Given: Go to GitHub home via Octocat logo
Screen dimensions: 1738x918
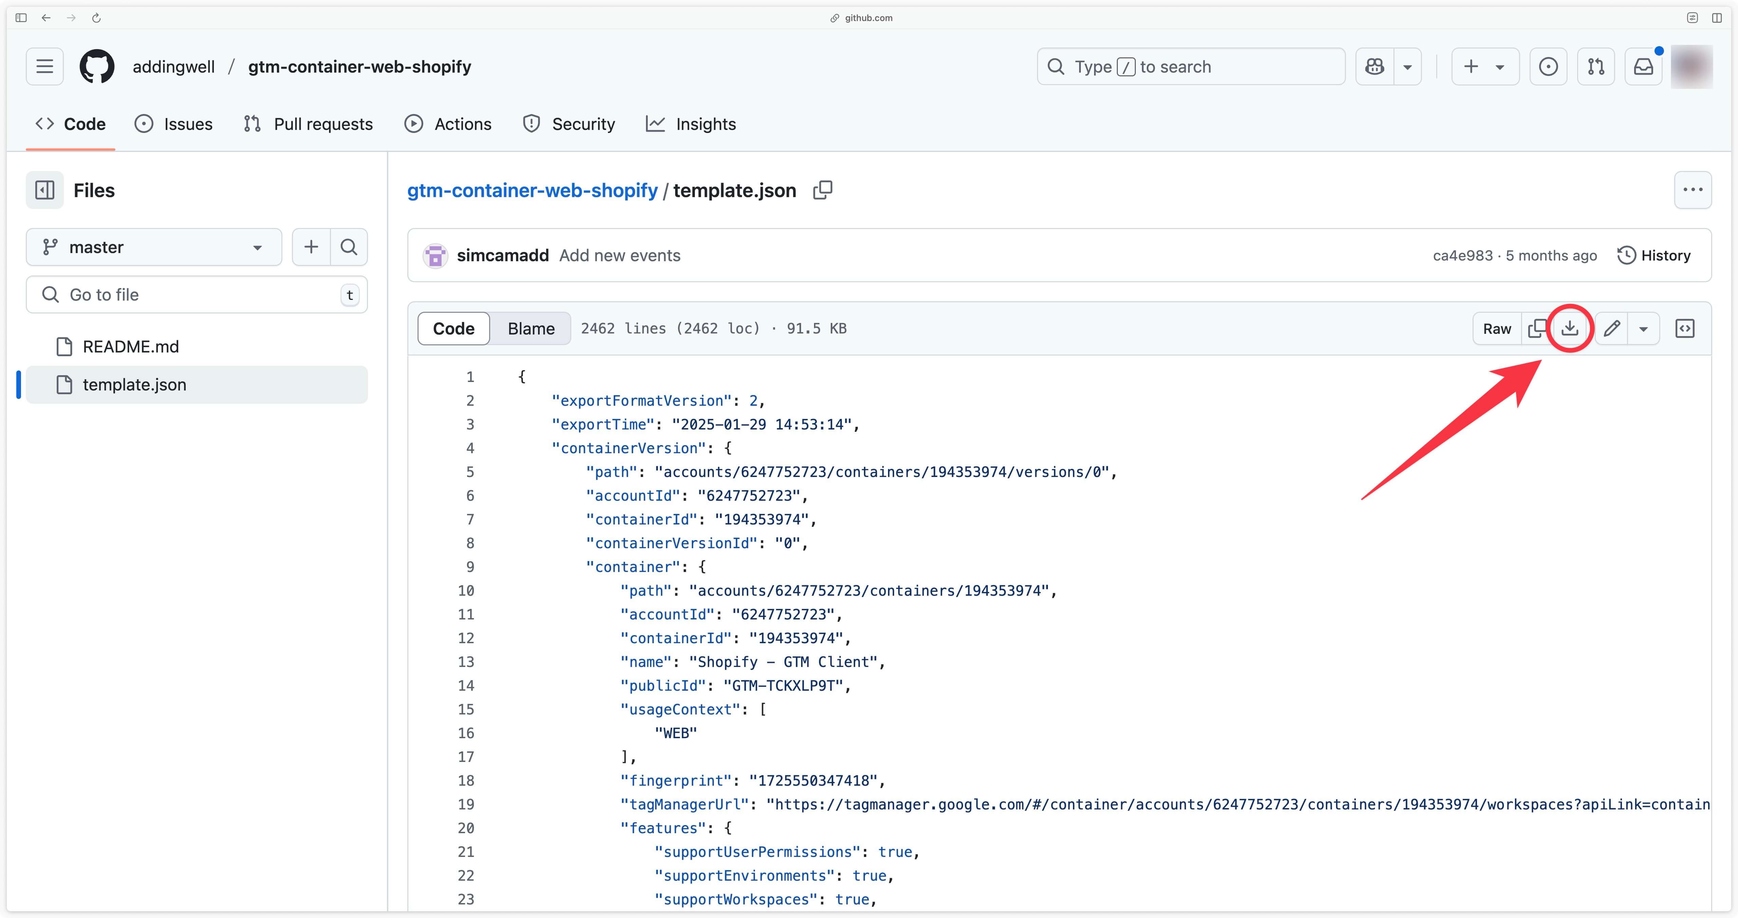Looking at the screenshot, I should point(97,66).
